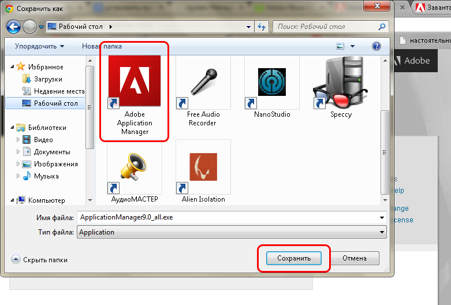The image size is (451, 305).
Task: Expand the Изображения library node
Action: point(18,164)
